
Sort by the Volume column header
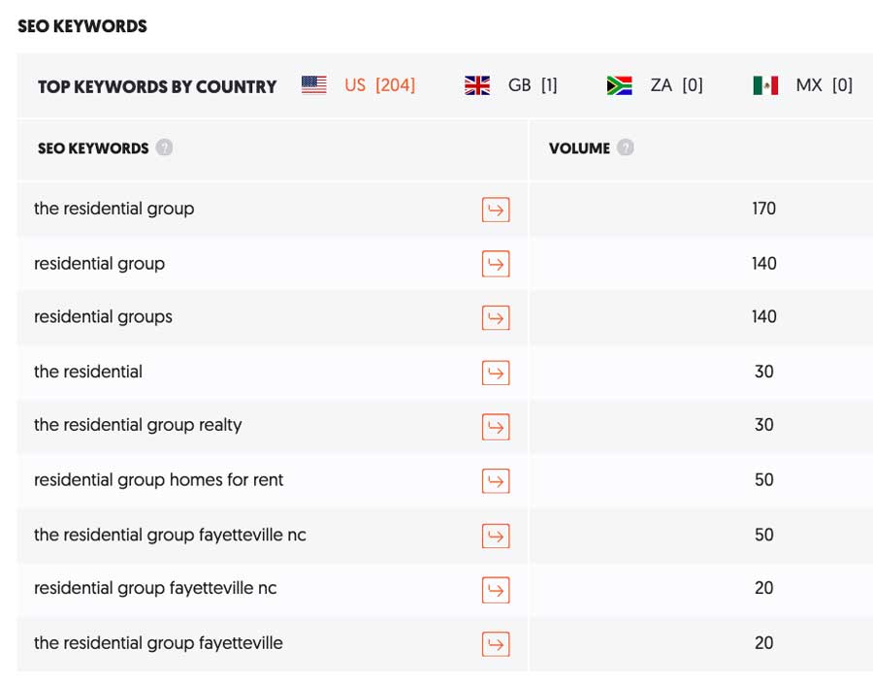[x=579, y=148]
